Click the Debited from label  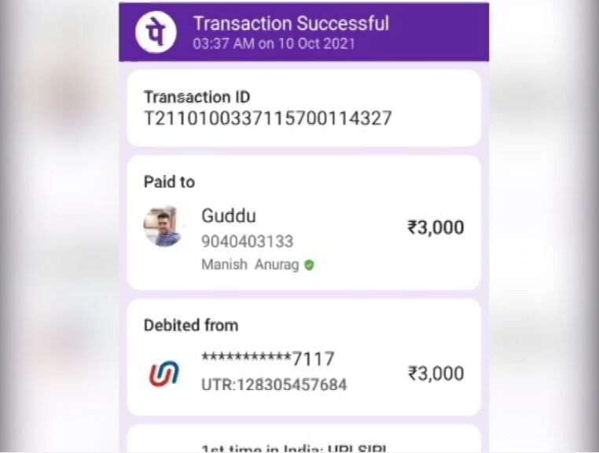point(191,326)
